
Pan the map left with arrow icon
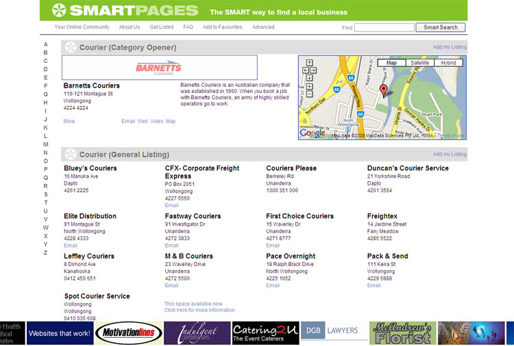tap(306, 70)
